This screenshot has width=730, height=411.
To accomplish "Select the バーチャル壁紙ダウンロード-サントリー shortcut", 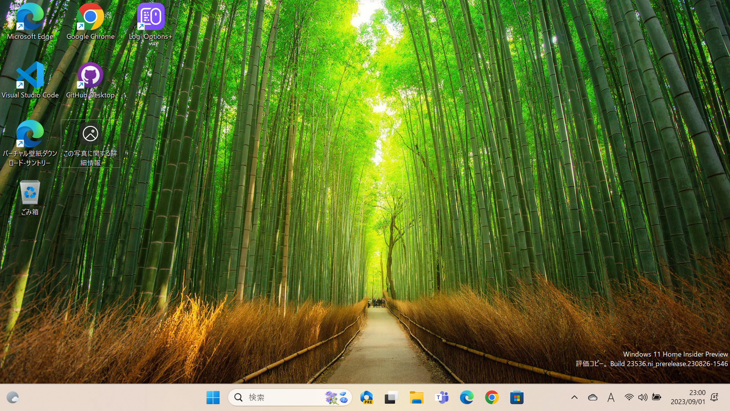I will click(x=30, y=144).
